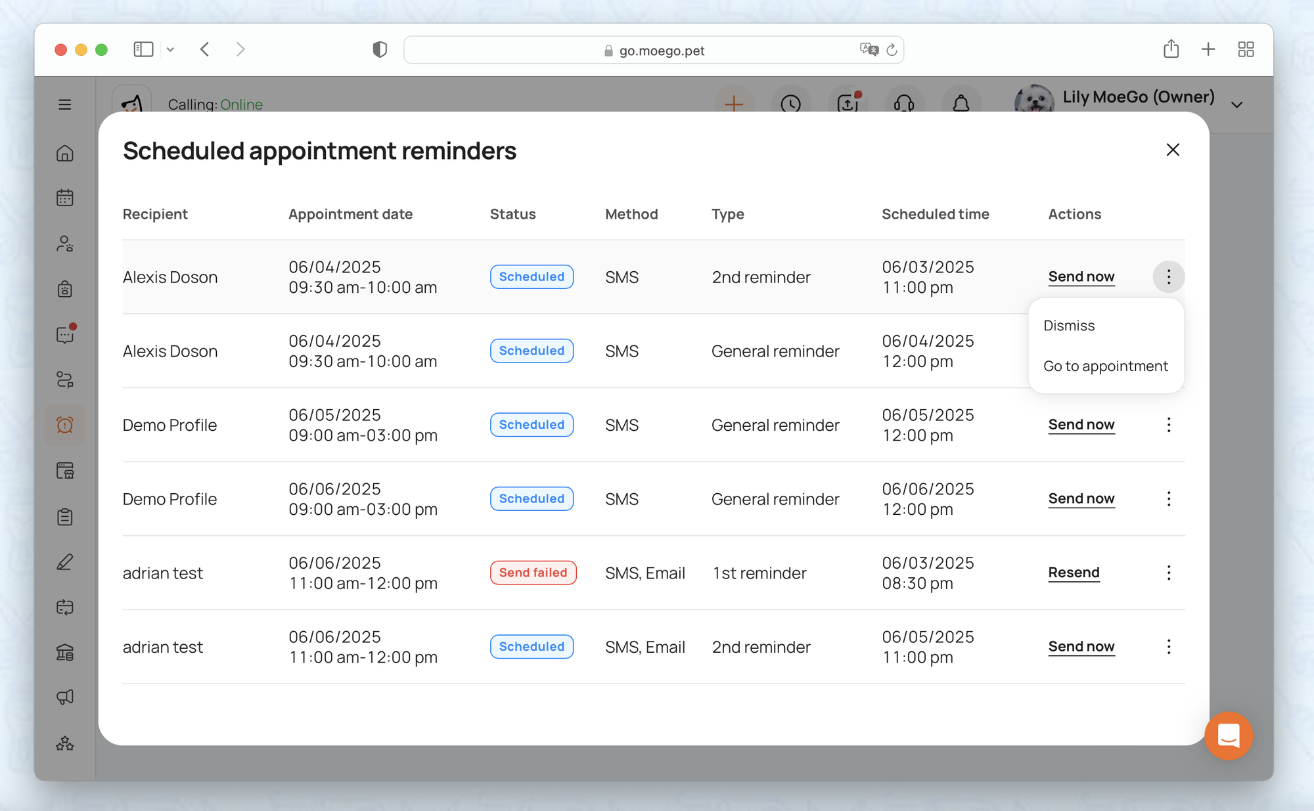
Task: Open three-dot menu for Demo Profile 06/05 row
Action: pos(1168,425)
